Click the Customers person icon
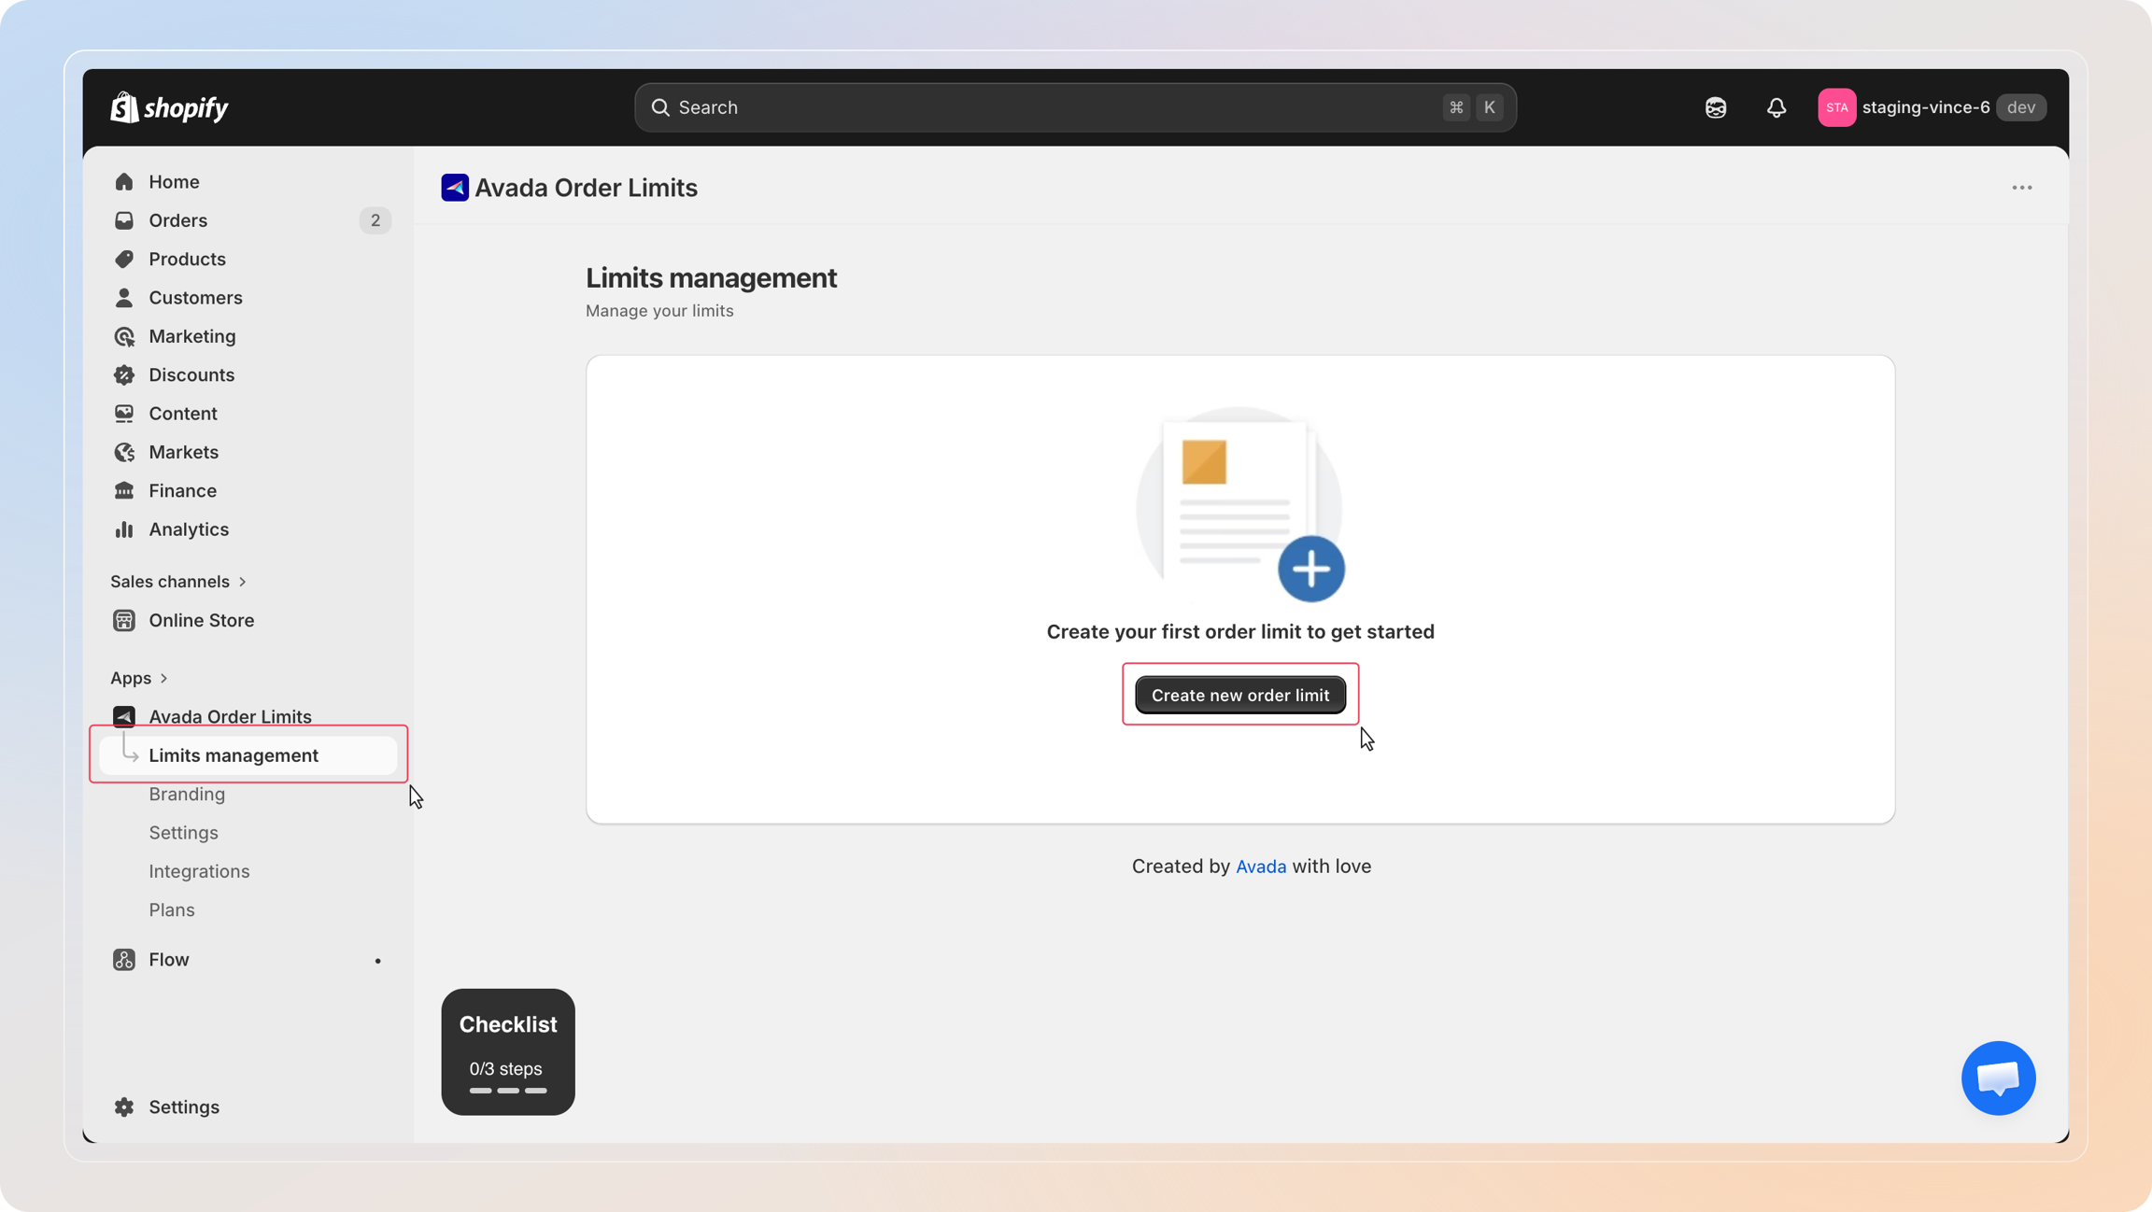 click(x=124, y=297)
